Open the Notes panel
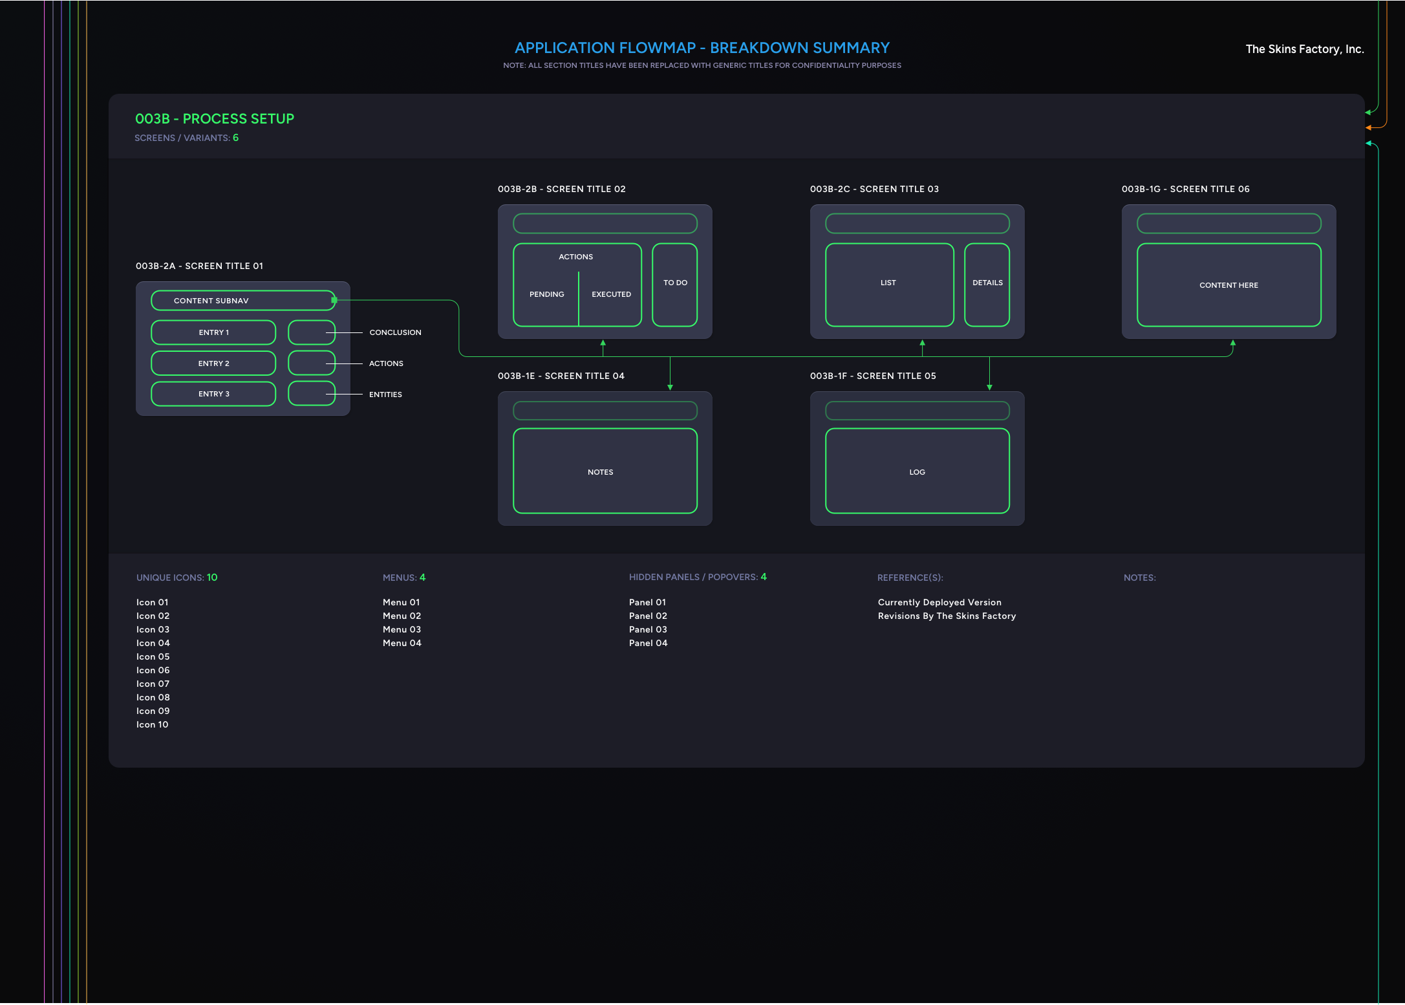This screenshot has width=1405, height=1005. pos(605,471)
